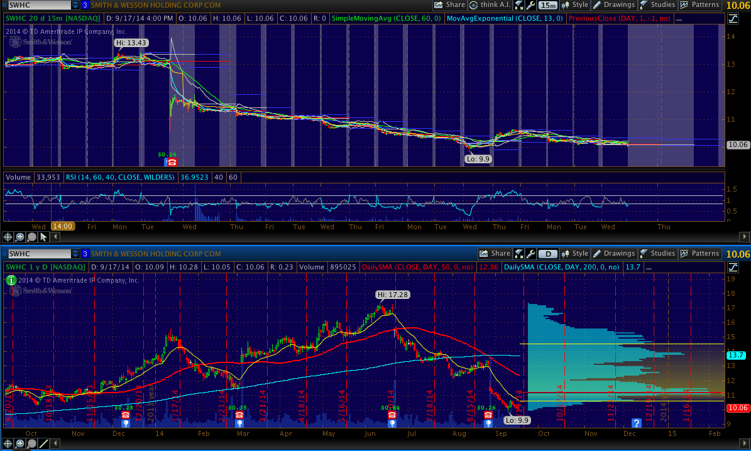Click the Share button on the upper chart
Screen dimensions: 751x451
(450, 5)
